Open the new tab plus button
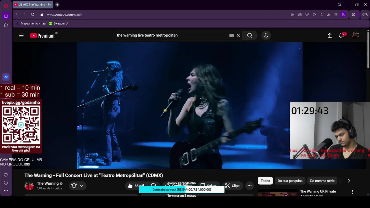 [57, 5]
